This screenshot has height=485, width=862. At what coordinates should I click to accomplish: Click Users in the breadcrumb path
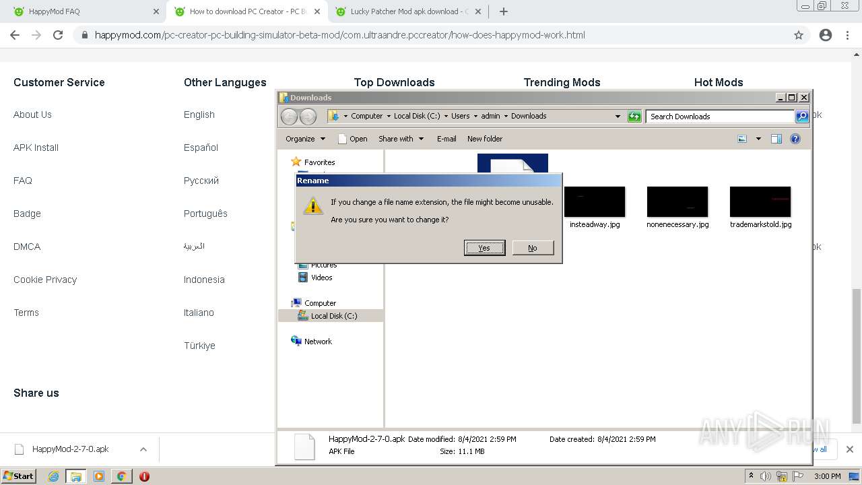(461, 116)
